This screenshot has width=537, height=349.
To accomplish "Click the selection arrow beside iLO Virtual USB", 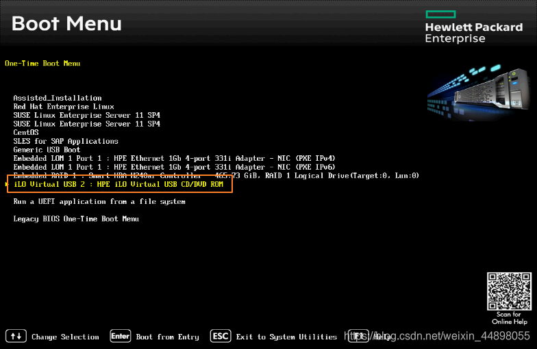I will coord(7,185).
